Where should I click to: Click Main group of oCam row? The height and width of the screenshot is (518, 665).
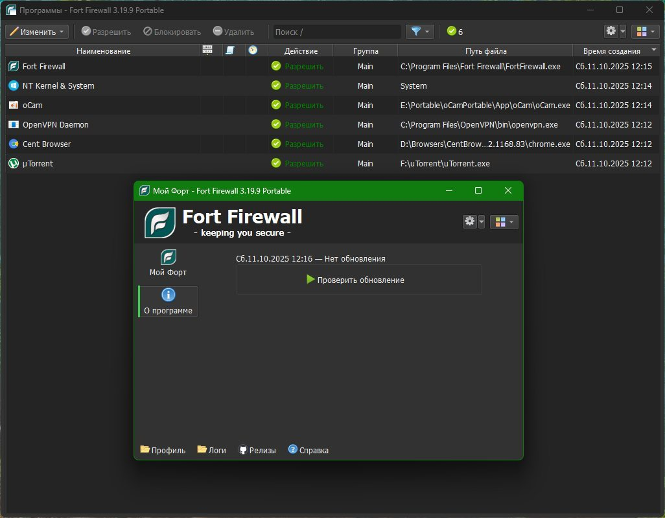click(x=365, y=105)
